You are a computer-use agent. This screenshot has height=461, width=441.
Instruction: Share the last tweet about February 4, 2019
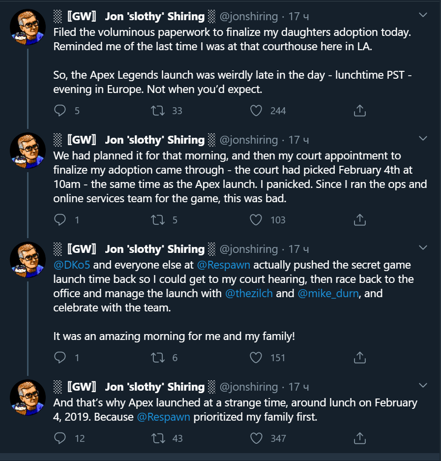click(x=359, y=438)
